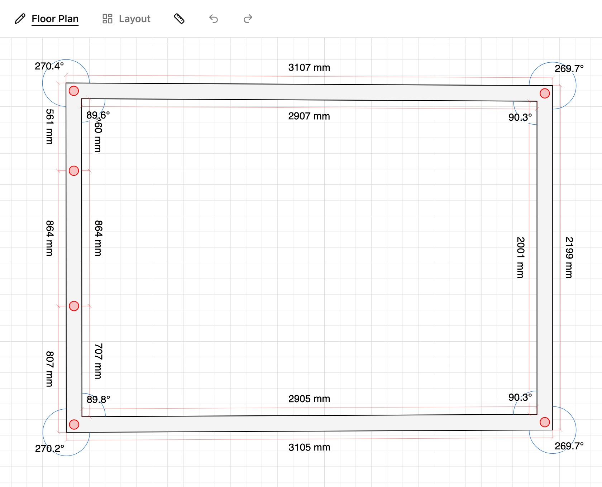Select the 2199 mm right wall dimension

569,257
